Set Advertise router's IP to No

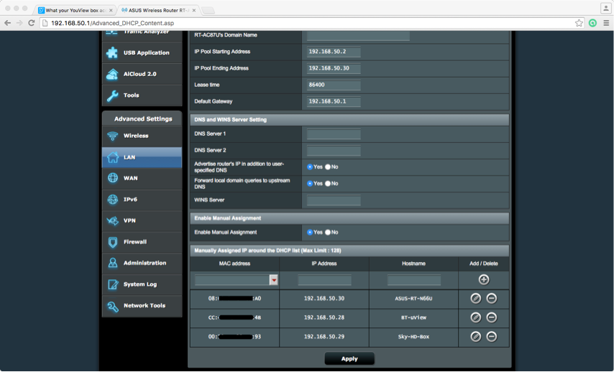327,167
